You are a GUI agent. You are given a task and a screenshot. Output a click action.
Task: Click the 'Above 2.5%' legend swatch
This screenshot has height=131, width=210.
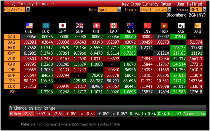pyautogui.click(x=194, y=114)
